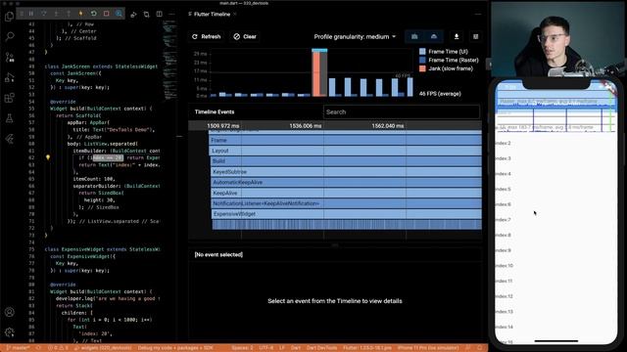This screenshot has width=627, height=352.
Task: Click Step Out in the debug toolbar
Action: point(69,14)
